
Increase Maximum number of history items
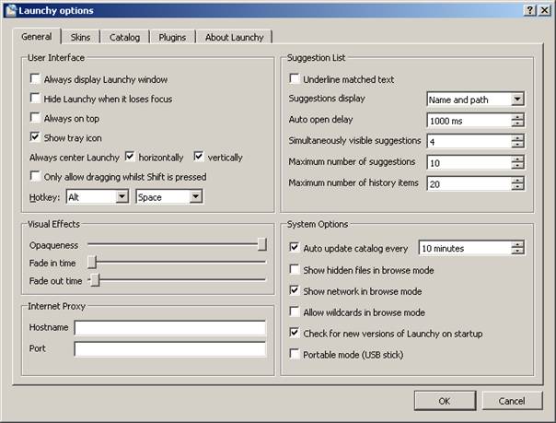pyautogui.click(x=517, y=181)
